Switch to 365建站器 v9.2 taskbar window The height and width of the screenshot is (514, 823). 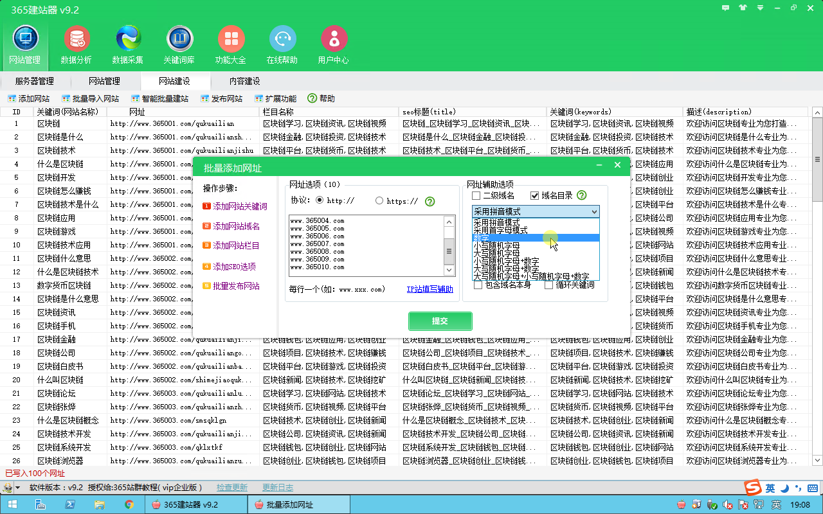pos(197,505)
